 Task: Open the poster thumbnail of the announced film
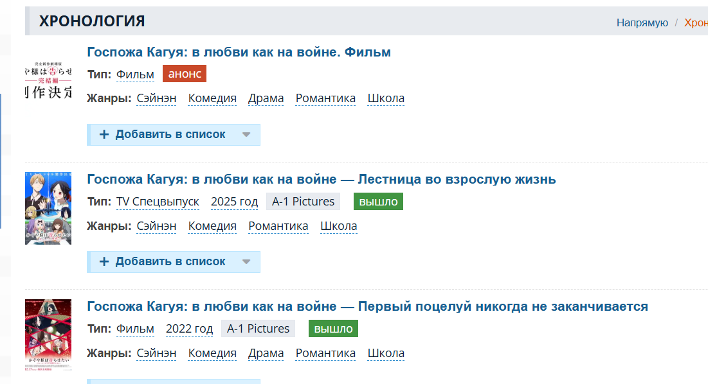[48, 81]
